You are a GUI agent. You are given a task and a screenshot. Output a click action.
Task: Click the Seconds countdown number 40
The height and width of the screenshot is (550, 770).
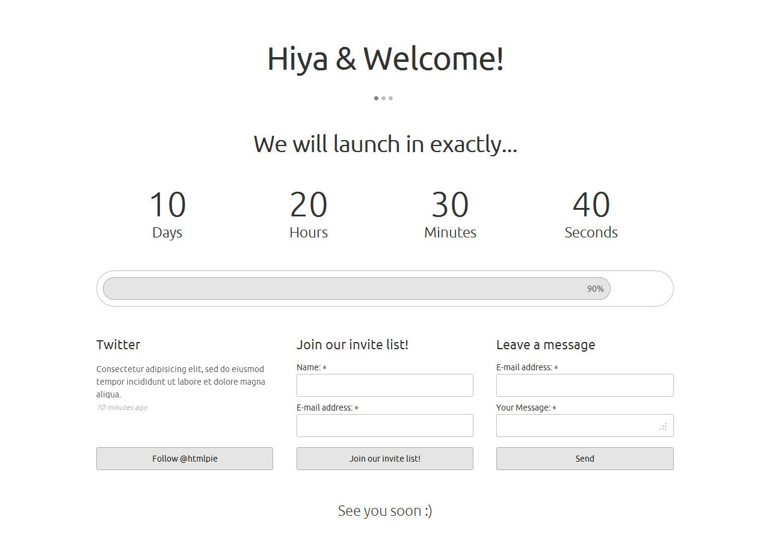pyautogui.click(x=591, y=205)
